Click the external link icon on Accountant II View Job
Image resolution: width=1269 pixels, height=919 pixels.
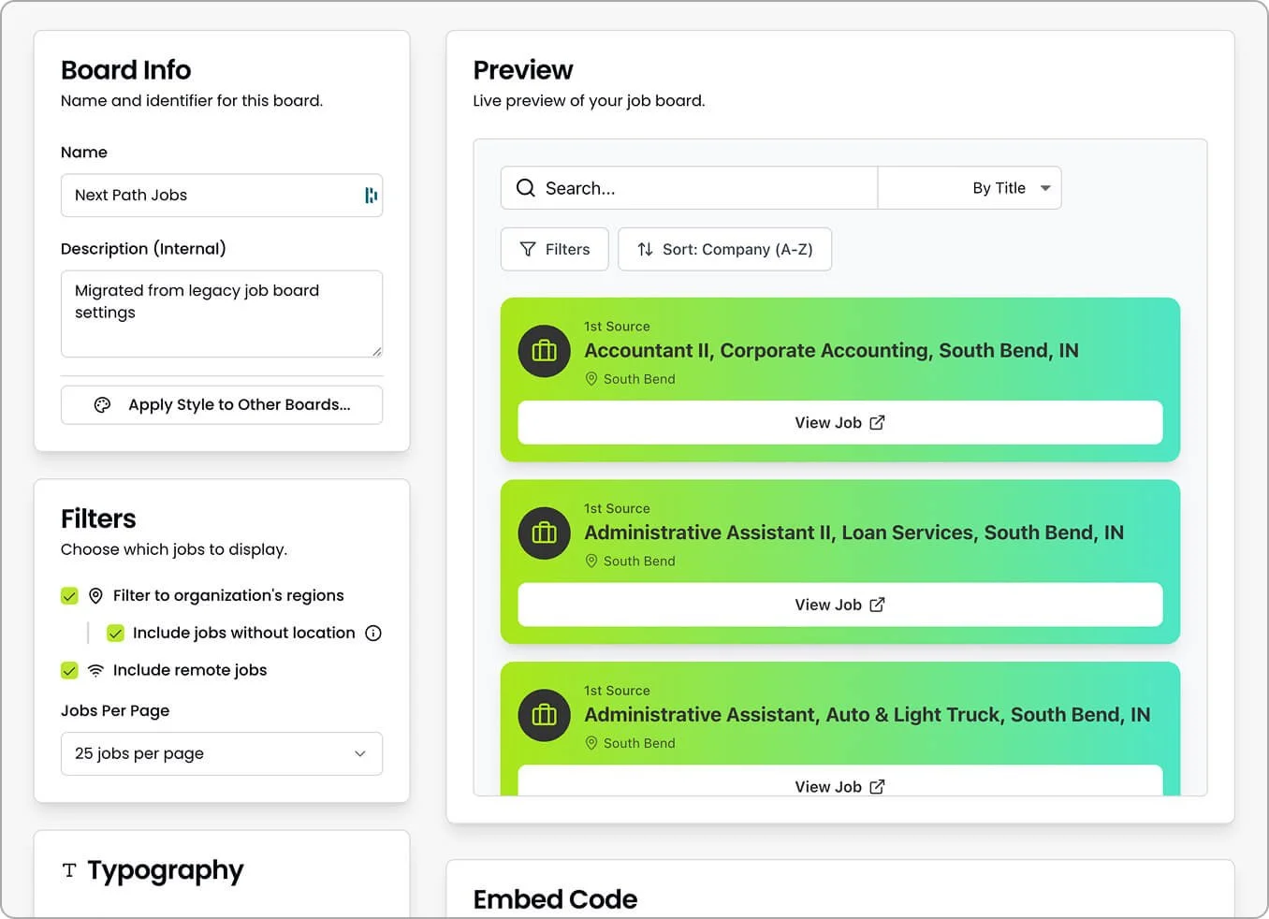(877, 423)
